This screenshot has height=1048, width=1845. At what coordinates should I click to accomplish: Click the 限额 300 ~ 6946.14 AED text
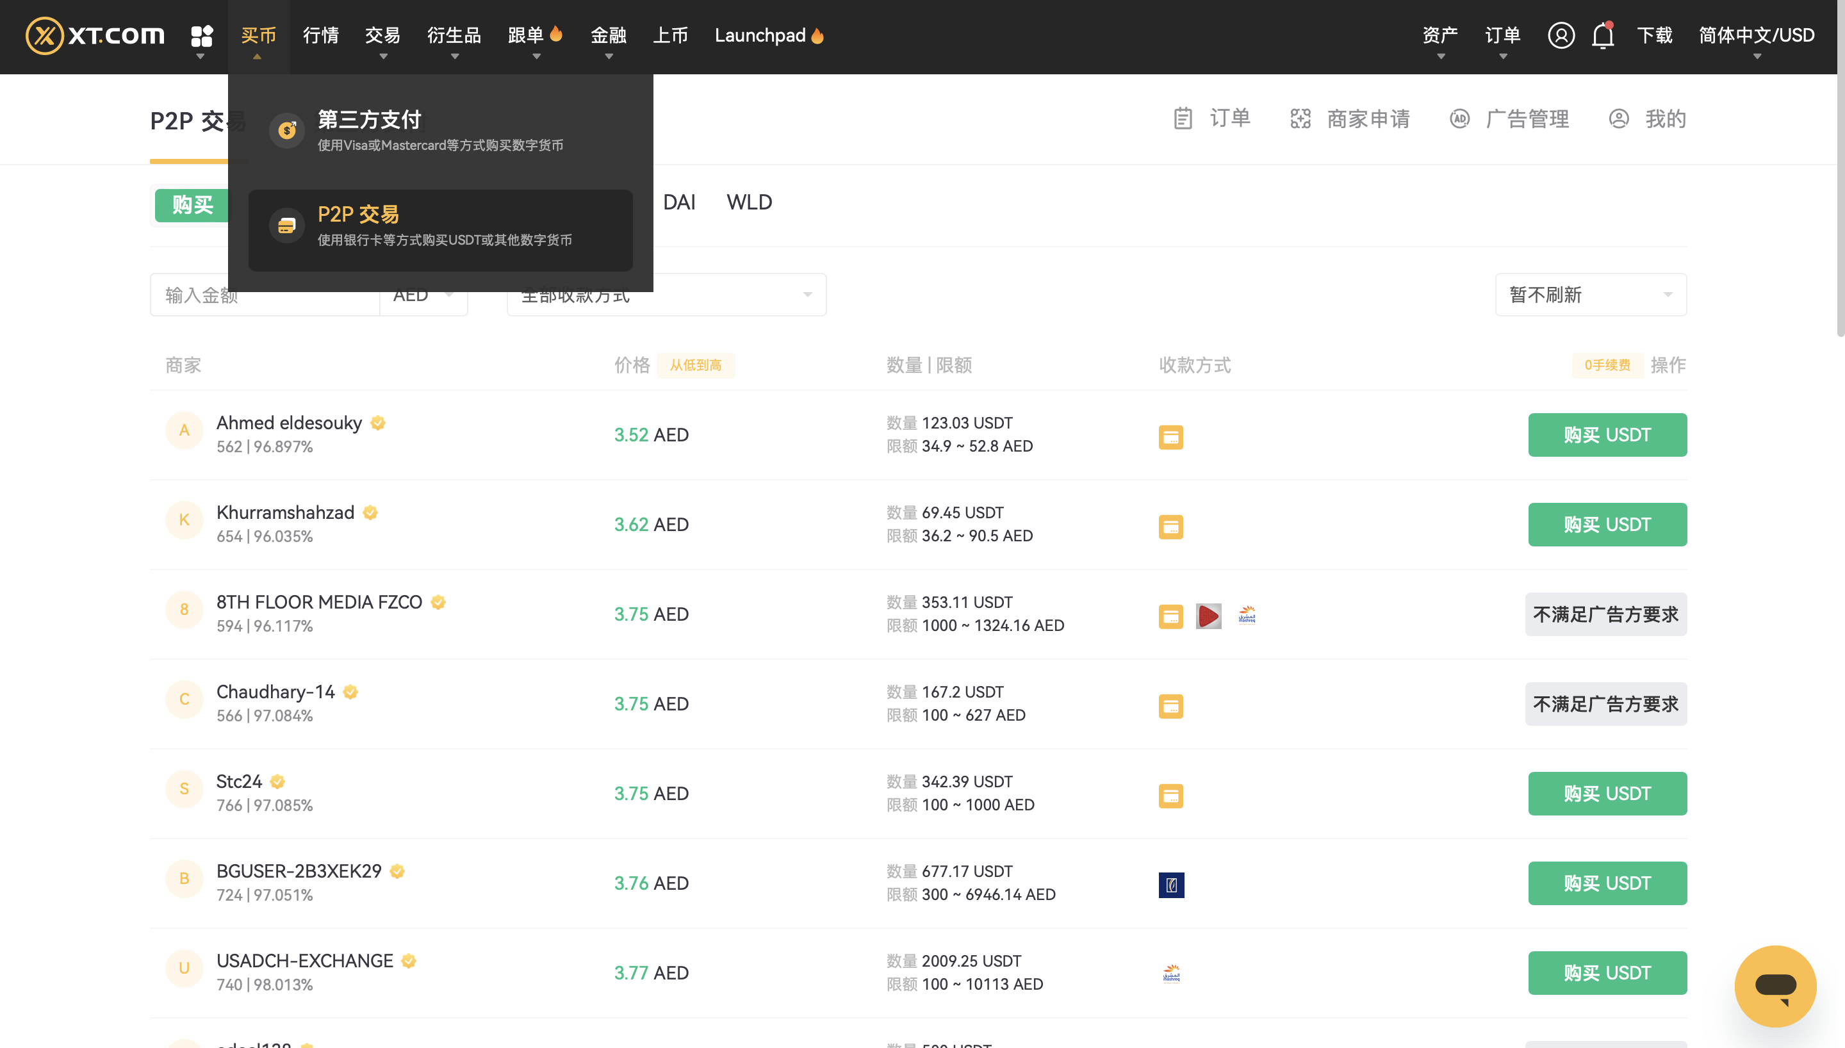point(971,895)
